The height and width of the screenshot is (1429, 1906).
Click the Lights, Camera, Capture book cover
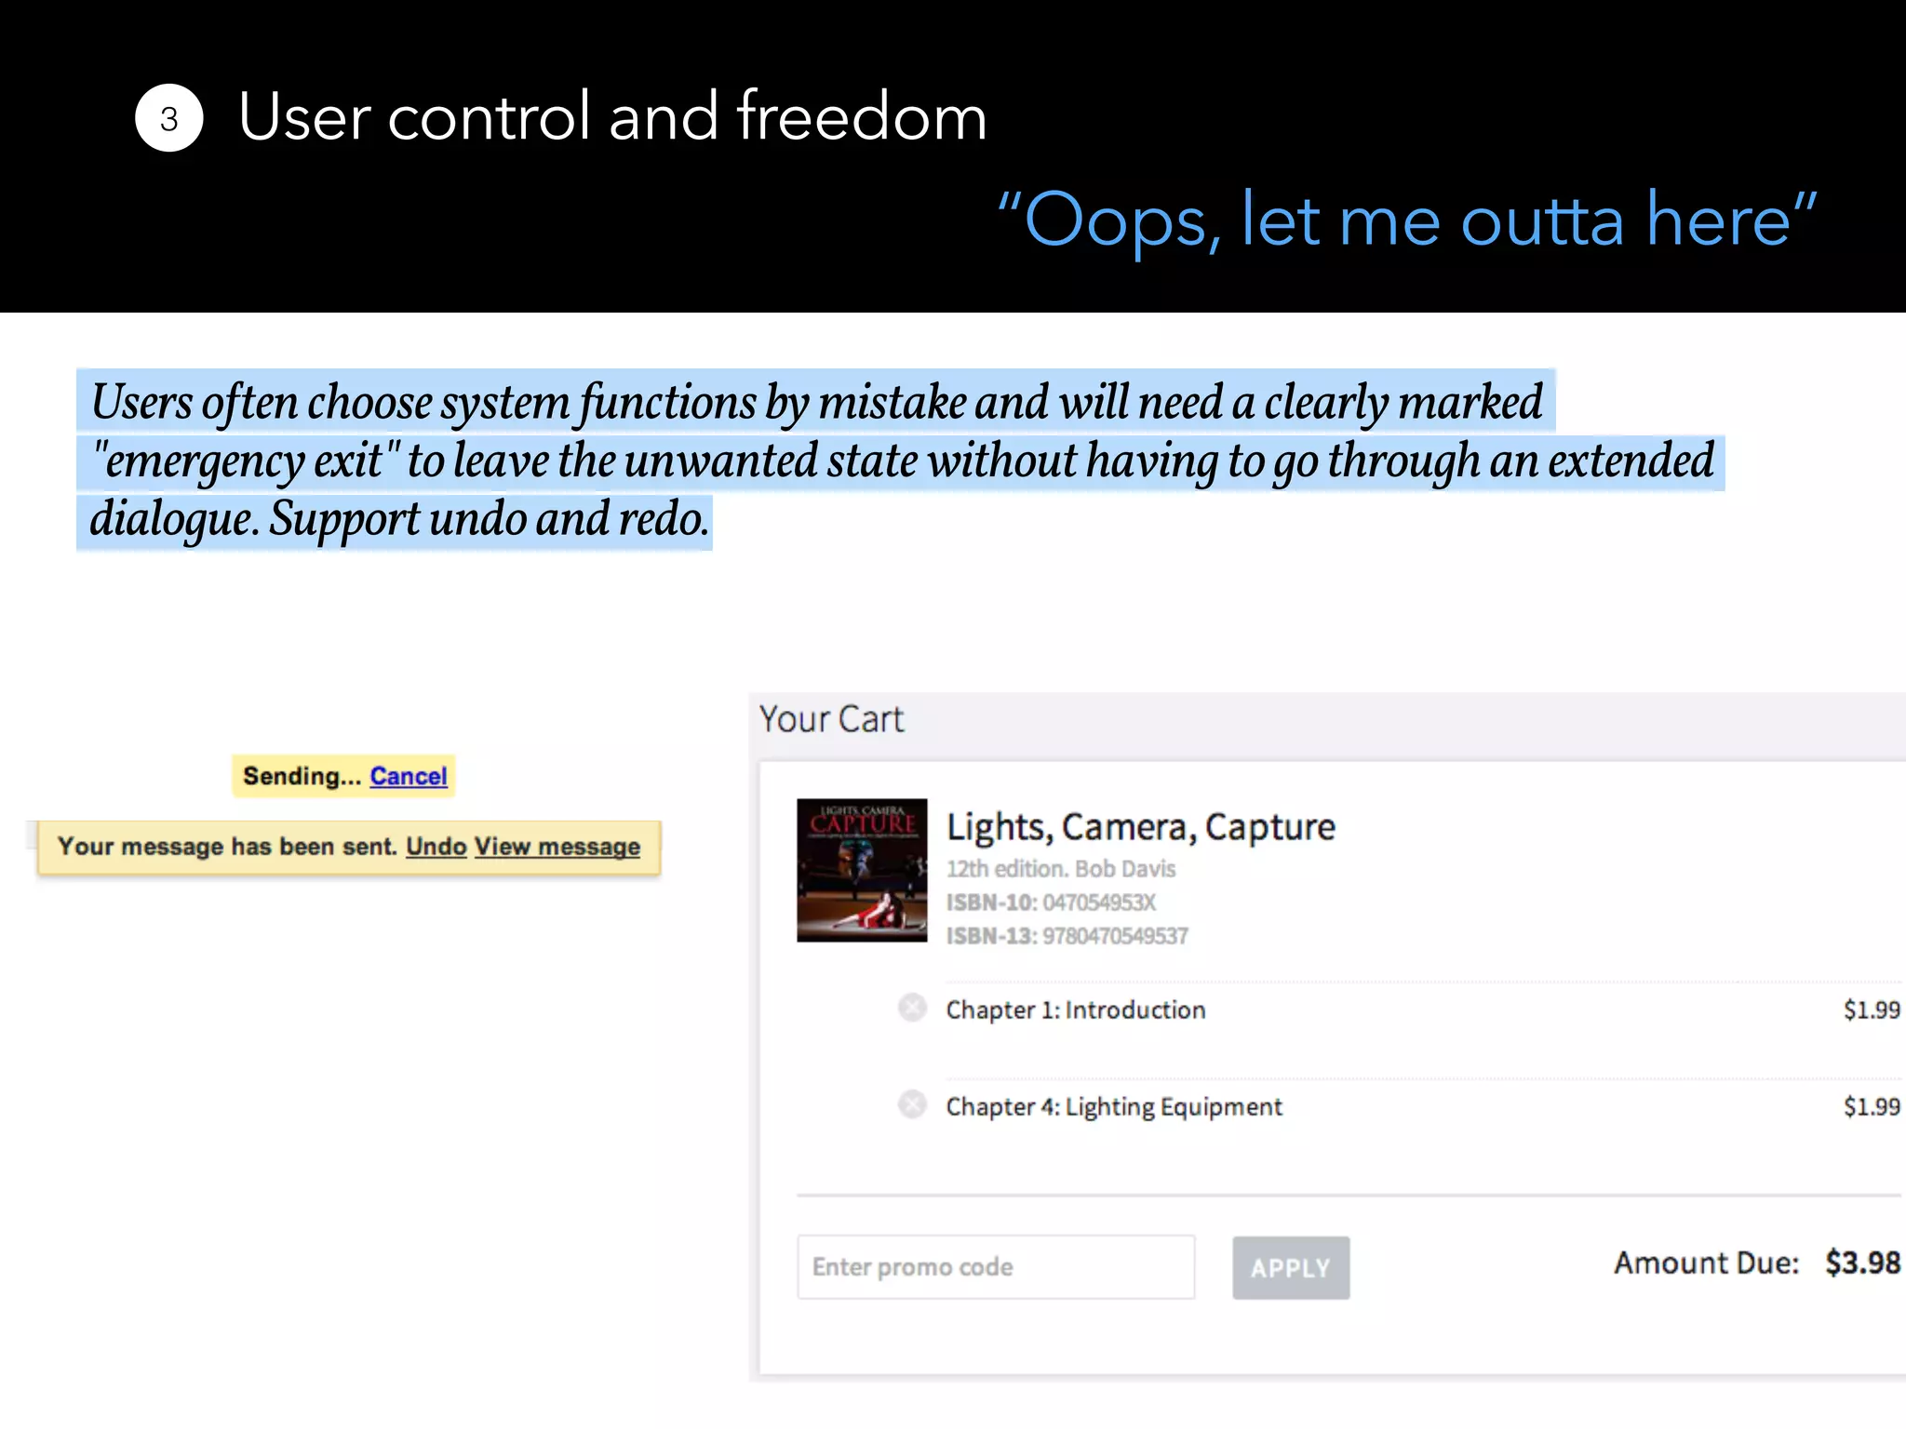(x=862, y=870)
